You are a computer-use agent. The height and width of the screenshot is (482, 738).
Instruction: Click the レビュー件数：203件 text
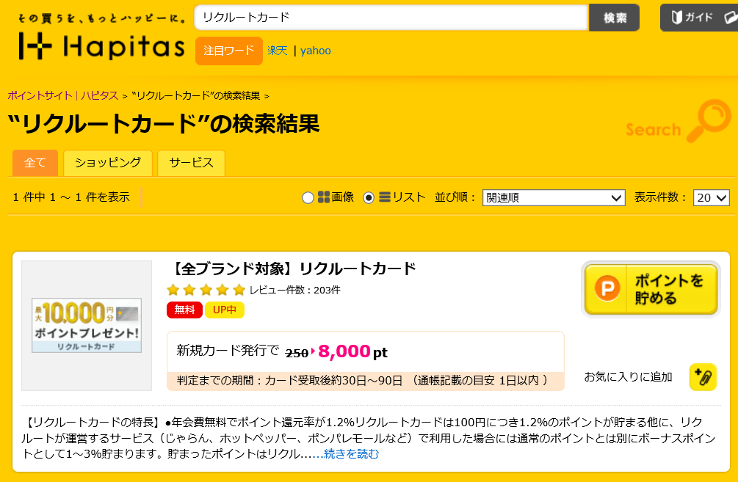(x=294, y=290)
